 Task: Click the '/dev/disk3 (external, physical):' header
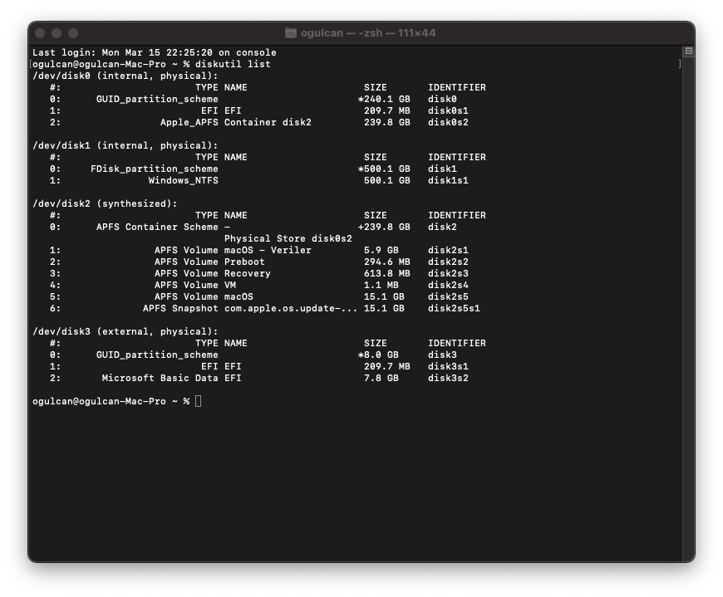(125, 331)
